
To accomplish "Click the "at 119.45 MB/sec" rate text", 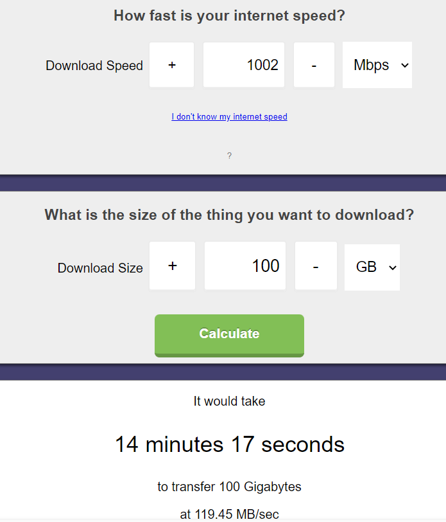I will 229,514.
